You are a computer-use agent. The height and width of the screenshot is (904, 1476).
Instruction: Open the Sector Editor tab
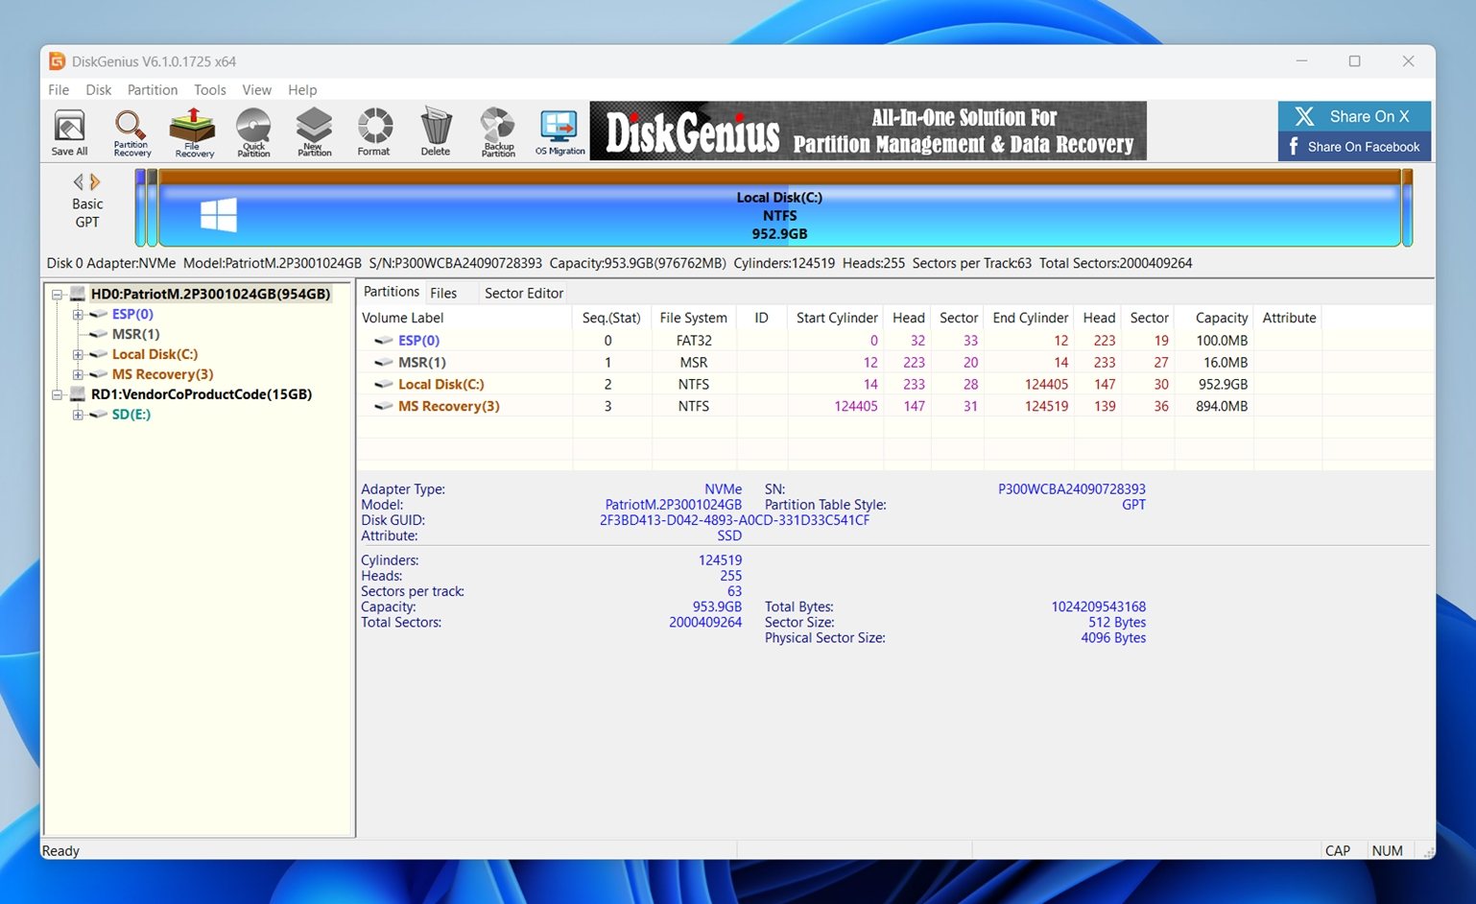523,293
